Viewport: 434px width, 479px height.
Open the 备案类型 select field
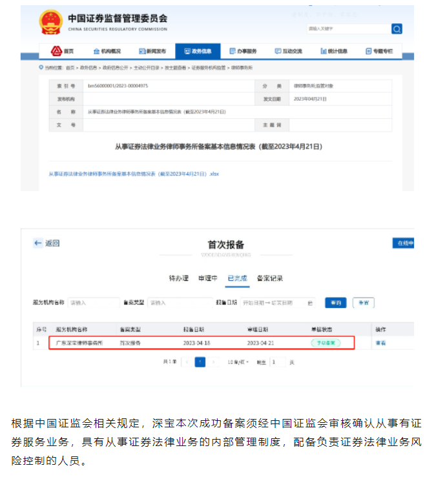point(180,303)
